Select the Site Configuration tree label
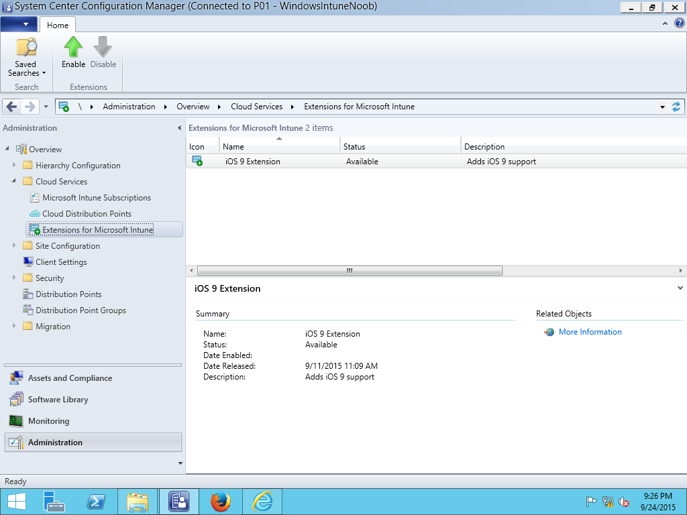The height and width of the screenshot is (515, 687). 68,245
